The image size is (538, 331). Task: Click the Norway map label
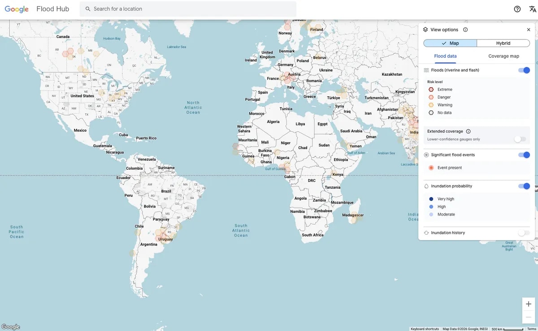click(285, 33)
